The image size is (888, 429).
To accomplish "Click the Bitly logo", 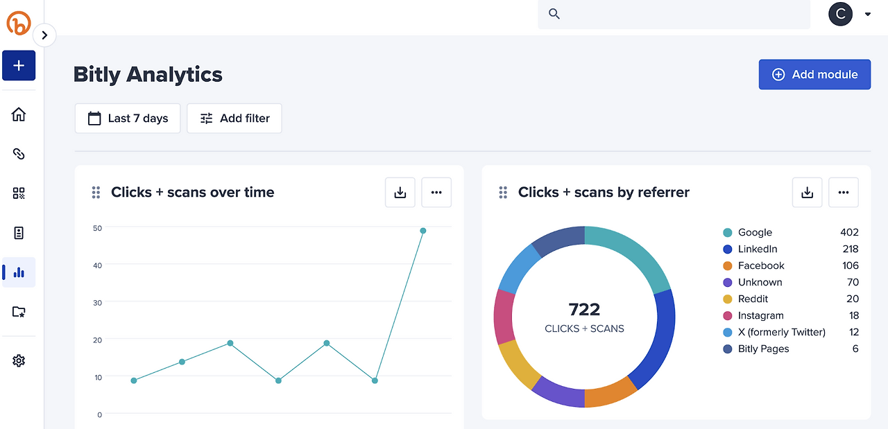I will tap(19, 24).
